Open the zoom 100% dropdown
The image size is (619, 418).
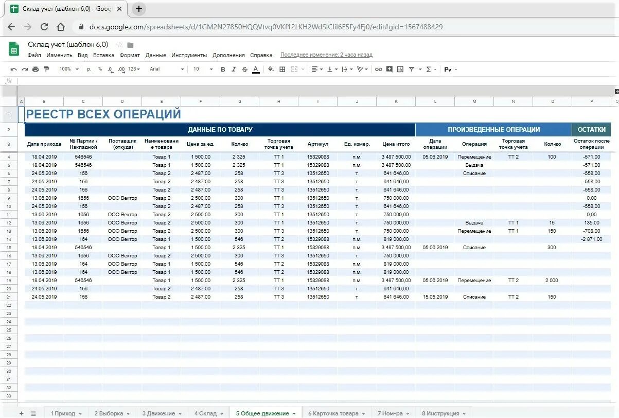(69, 69)
